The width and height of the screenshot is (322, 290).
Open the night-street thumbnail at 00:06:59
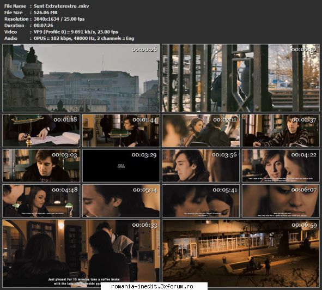point(241,253)
